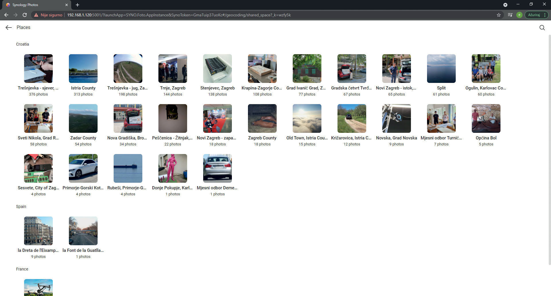Open the Mjesni odbor Deme silver car thumbnail
Screen dimensions: 551x296
coord(218,168)
